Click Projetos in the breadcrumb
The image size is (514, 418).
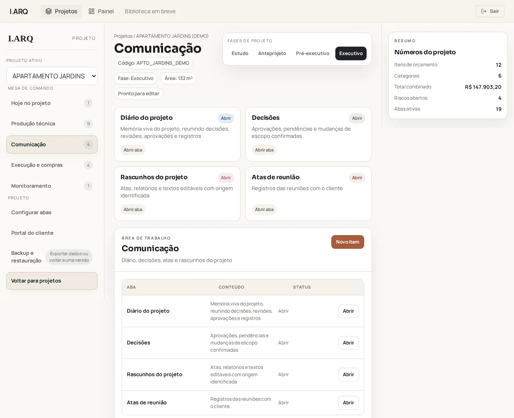click(123, 36)
